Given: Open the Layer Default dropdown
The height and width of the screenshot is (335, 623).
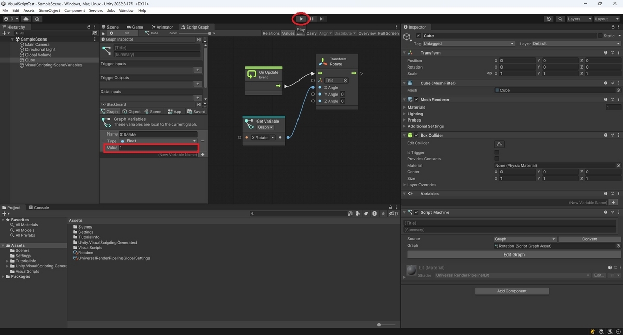Looking at the screenshot, I should pos(576,44).
